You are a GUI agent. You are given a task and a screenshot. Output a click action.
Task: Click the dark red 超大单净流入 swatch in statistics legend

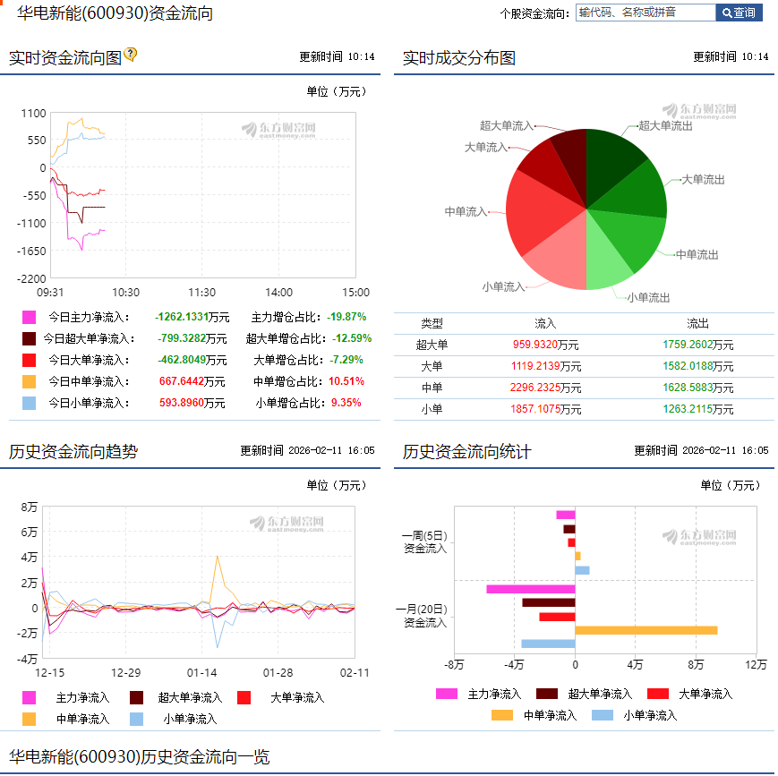[547, 694]
